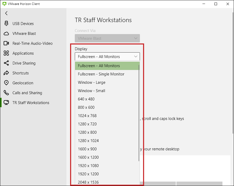This screenshot has width=234, height=186.
Task: Open the Shortcuts settings page
Action: point(33,73)
